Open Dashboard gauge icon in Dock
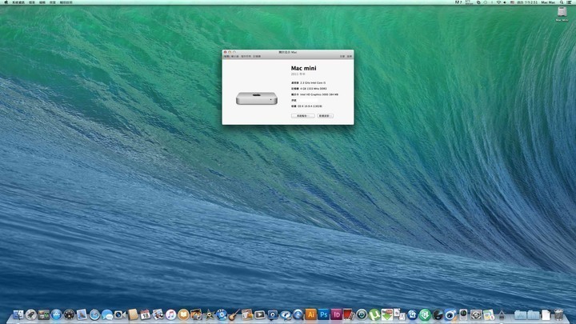The height and width of the screenshot is (324, 576). click(69, 314)
